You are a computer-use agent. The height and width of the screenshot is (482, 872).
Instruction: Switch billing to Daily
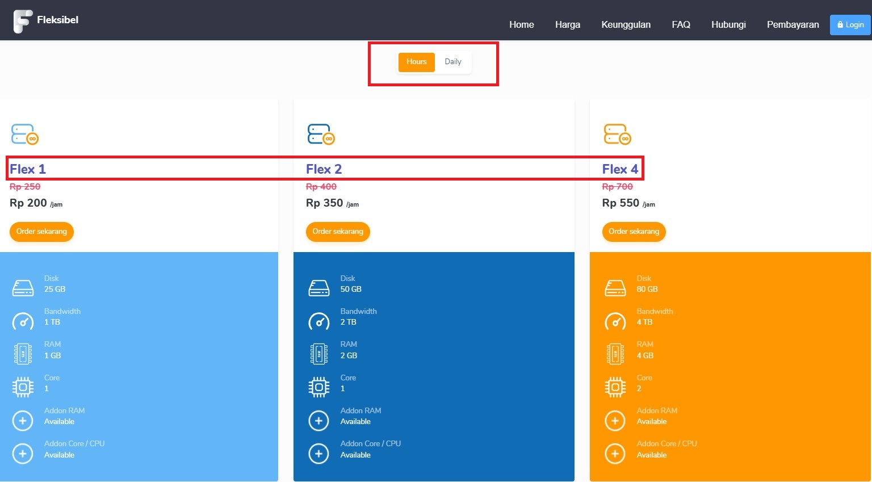(453, 62)
